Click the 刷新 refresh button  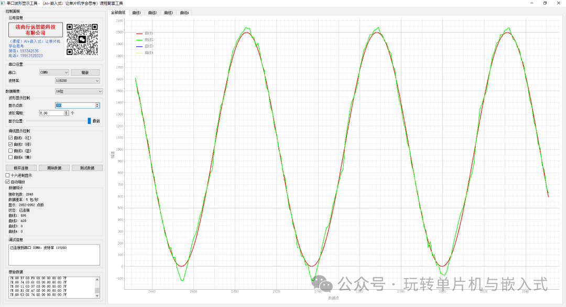pos(85,72)
